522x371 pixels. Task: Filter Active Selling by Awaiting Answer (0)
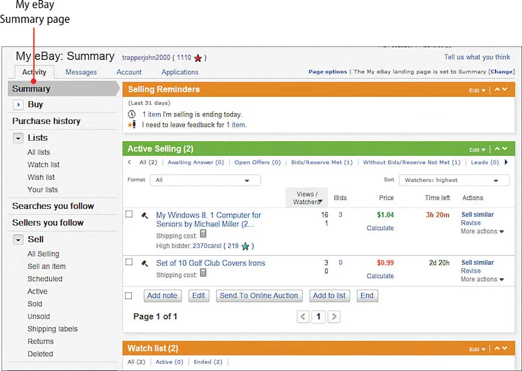[196, 162]
